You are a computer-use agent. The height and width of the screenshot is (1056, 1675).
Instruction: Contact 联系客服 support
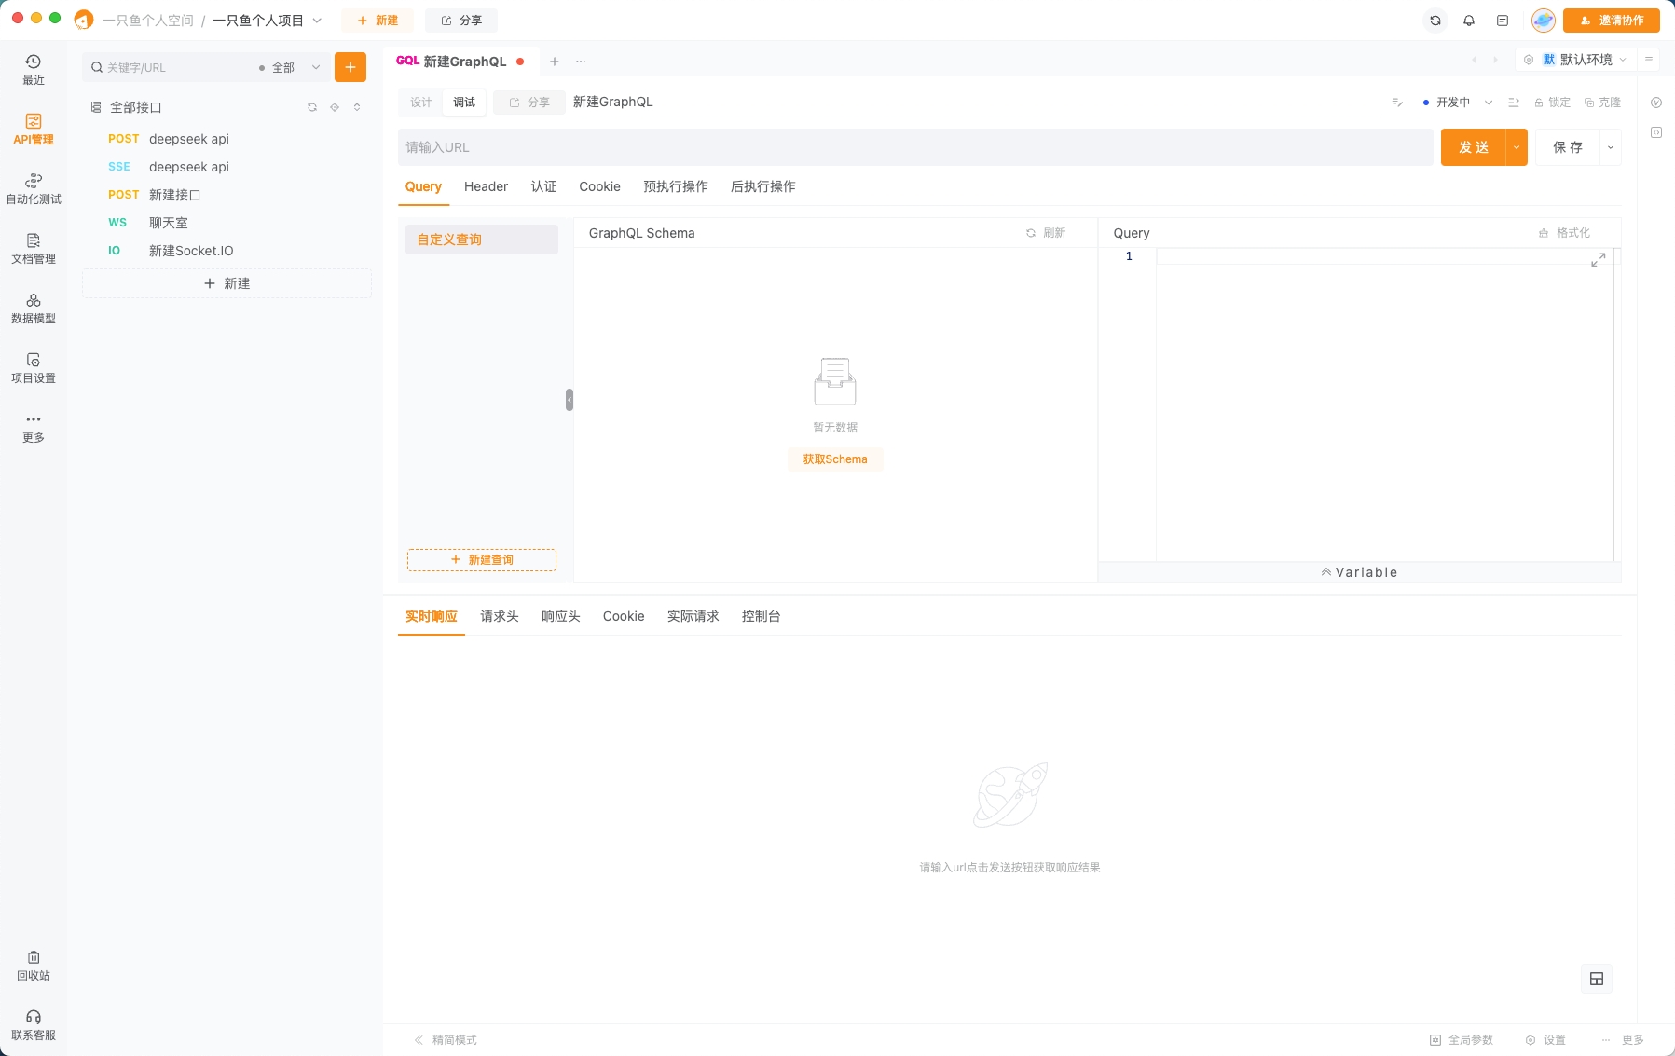pos(34,1025)
